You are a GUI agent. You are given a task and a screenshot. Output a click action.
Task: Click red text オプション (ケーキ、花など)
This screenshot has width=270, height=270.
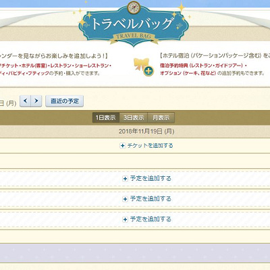coord(188,73)
